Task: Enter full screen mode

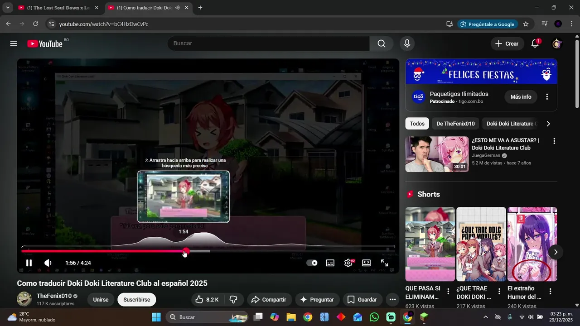Action: [x=384, y=263]
